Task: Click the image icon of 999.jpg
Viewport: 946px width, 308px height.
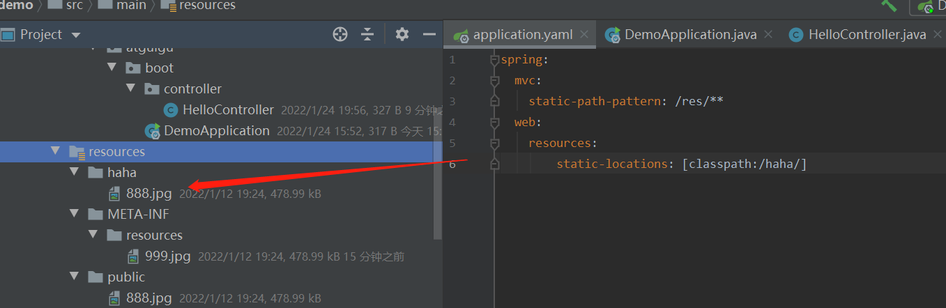Action: click(x=133, y=256)
